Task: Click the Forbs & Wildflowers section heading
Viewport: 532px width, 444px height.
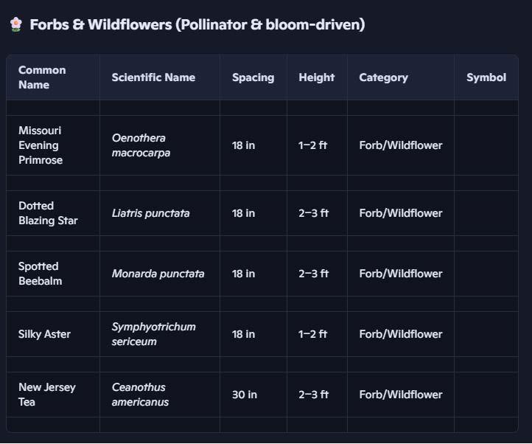Action: coord(197,24)
